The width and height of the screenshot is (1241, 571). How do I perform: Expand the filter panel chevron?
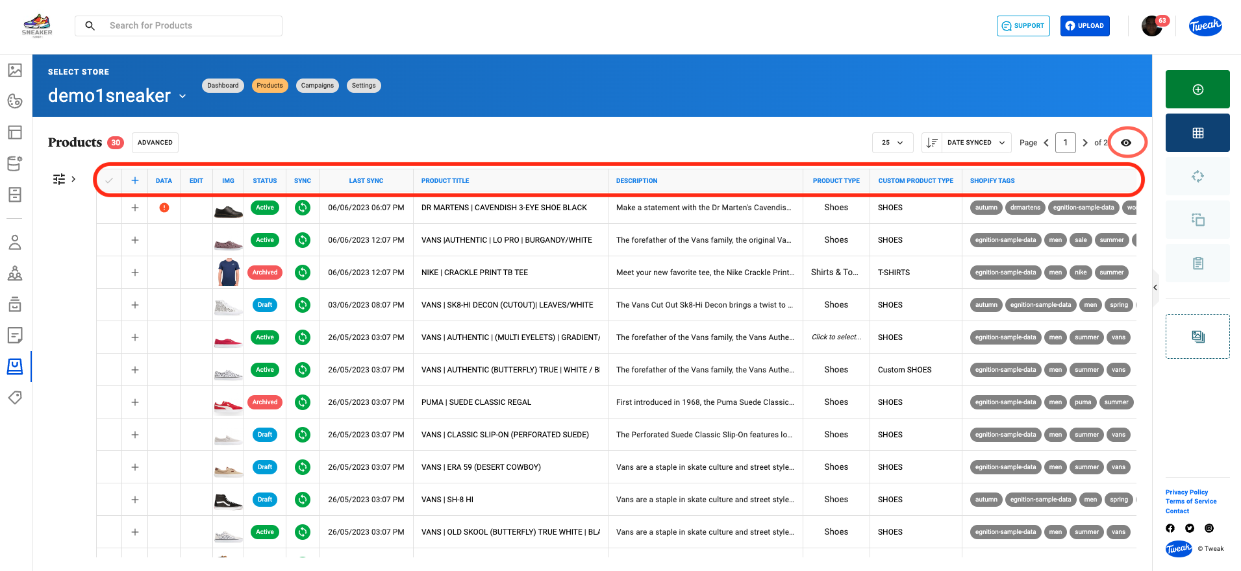coord(73,179)
